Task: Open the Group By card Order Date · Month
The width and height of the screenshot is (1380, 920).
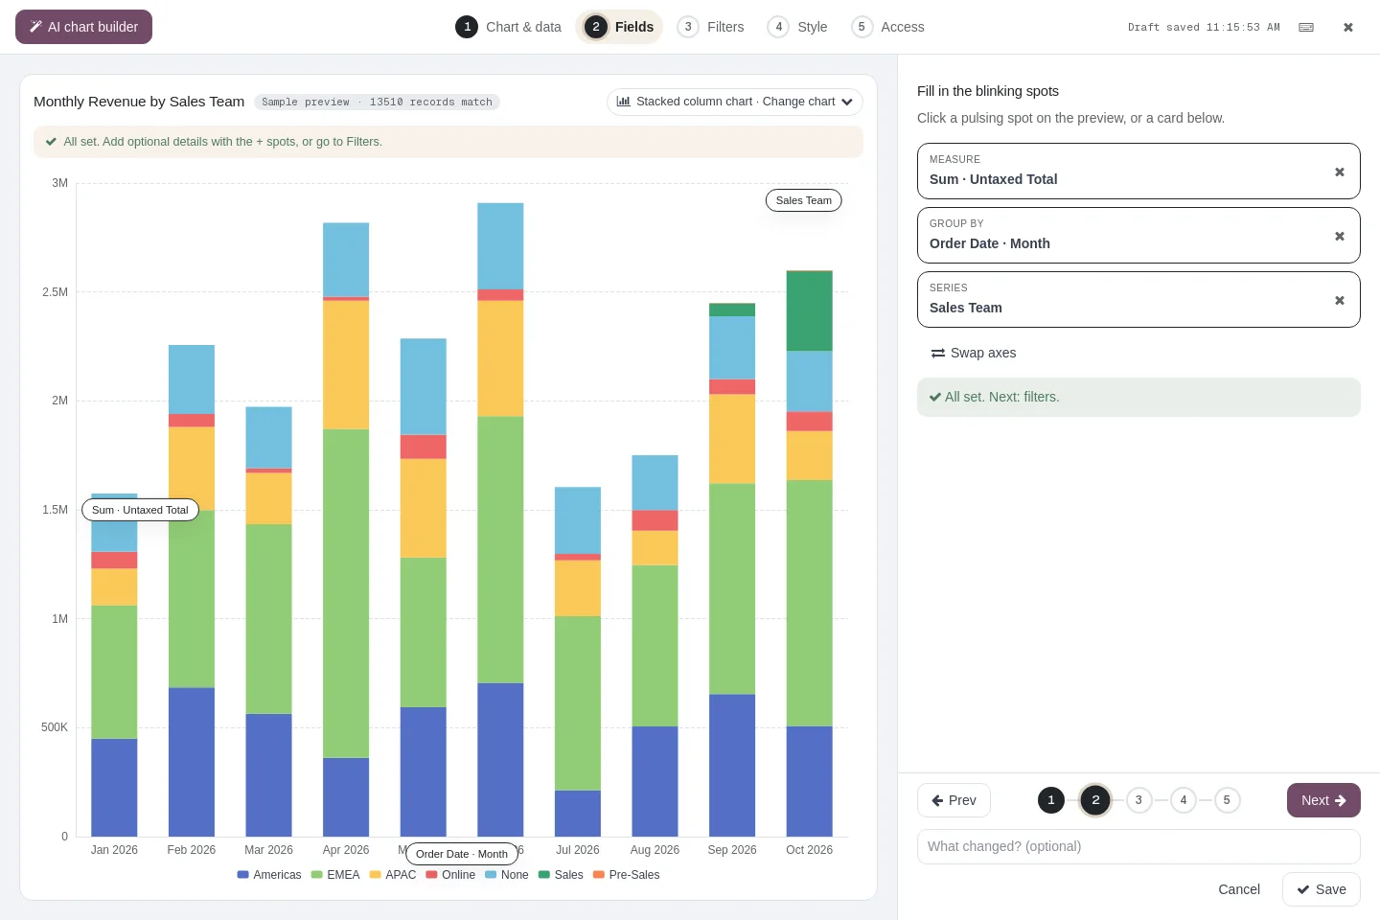Action: 1138,236
